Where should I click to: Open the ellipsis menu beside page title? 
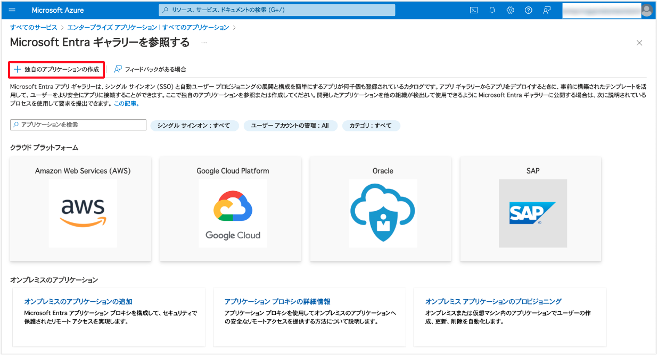click(x=204, y=43)
